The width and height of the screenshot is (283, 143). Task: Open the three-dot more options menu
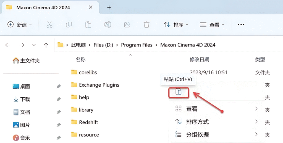(241, 24)
